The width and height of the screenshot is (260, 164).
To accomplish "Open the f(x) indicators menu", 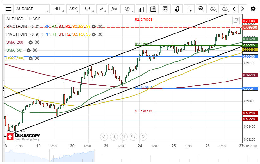I will click(x=114, y=9).
